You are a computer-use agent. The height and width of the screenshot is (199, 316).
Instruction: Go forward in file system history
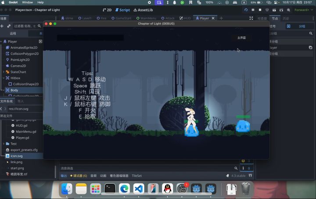click(5, 109)
